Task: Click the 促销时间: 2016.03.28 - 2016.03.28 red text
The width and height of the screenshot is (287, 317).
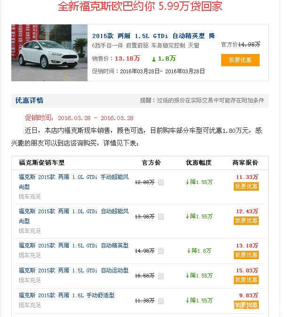Action: point(79,118)
